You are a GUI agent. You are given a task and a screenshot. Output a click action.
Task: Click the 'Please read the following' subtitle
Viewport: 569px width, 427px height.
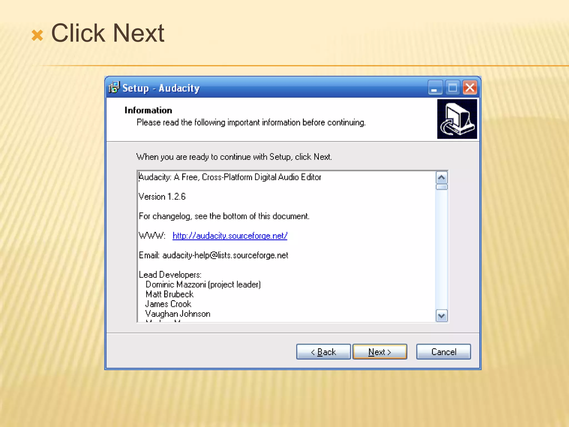251,123
